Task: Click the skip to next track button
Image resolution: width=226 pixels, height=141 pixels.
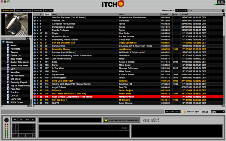Action: coord(27,119)
